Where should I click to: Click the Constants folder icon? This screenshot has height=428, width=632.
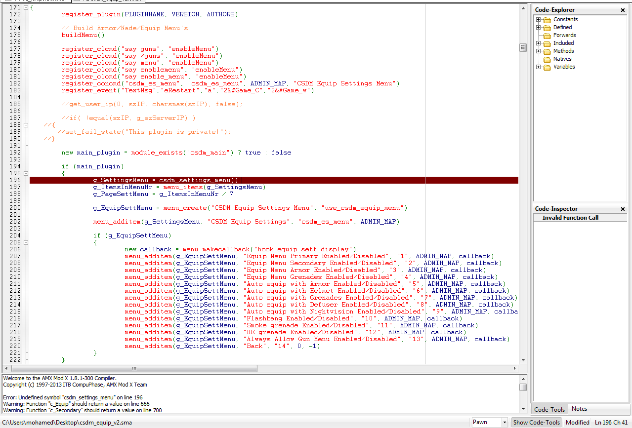[x=547, y=20]
